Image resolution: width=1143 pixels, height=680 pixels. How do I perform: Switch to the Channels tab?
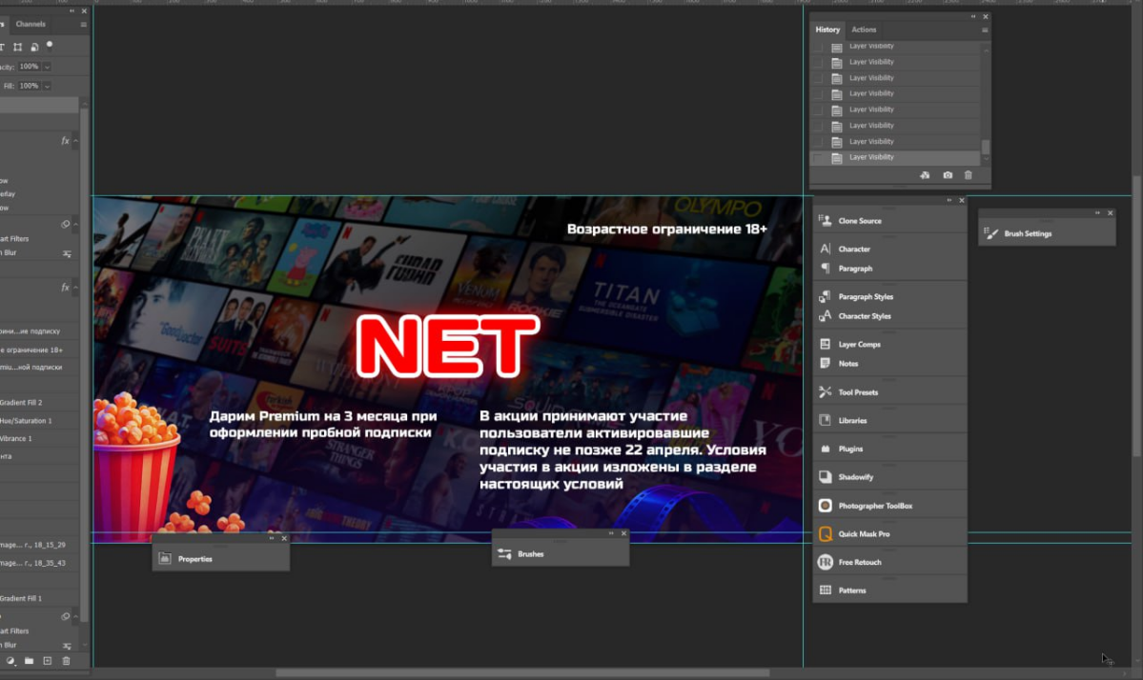tap(31, 24)
